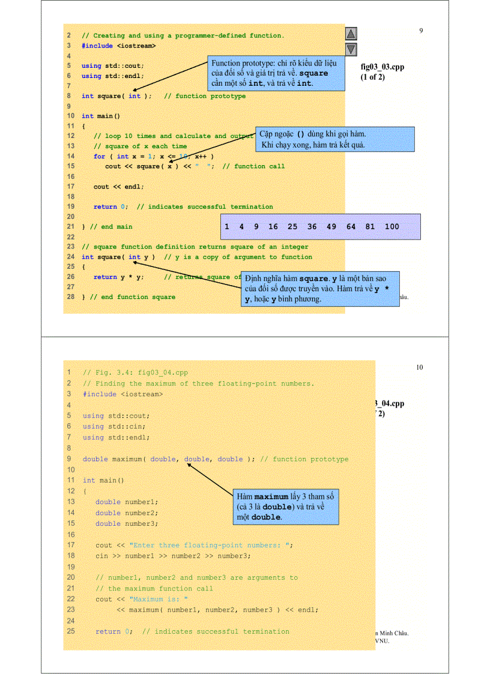Click the '(1 of 2)' slide label
This screenshot has height=674, width=490.
372,77
